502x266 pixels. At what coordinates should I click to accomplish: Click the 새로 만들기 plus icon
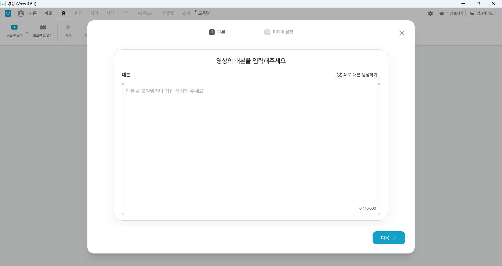point(14,27)
